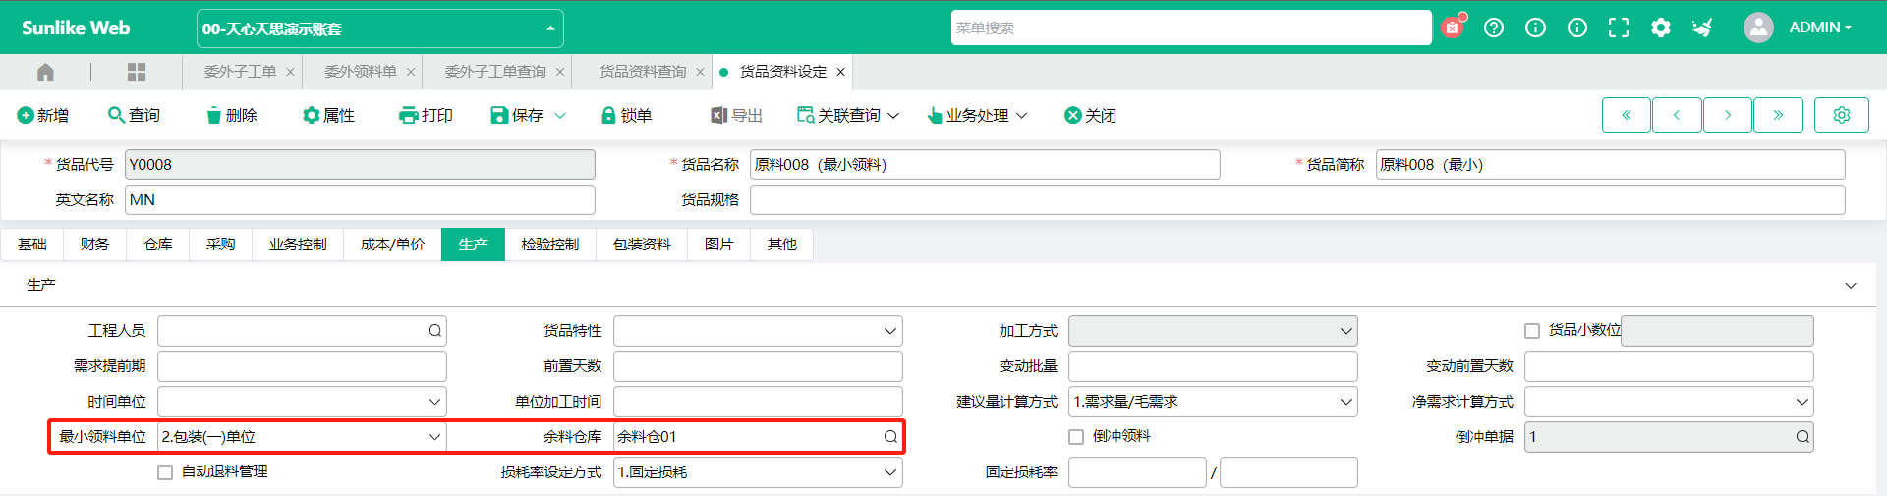Image resolution: width=1887 pixels, height=496 pixels.
Task: Click the clear cache broom icon
Action: point(1702,28)
